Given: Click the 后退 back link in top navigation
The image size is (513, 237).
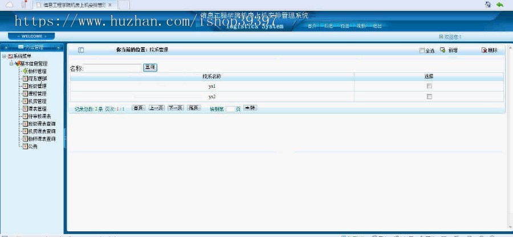Looking at the screenshot, I should [x=328, y=26].
